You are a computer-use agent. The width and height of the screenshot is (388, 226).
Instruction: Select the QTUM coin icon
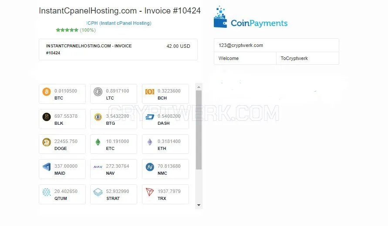click(47, 192)
